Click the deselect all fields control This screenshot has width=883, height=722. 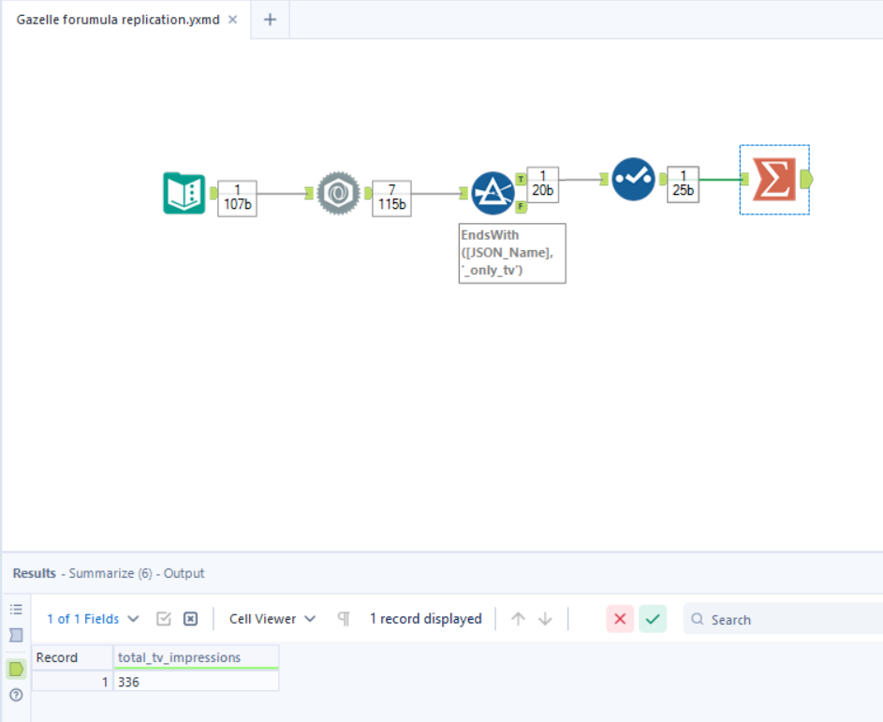[x=190, y=618]
